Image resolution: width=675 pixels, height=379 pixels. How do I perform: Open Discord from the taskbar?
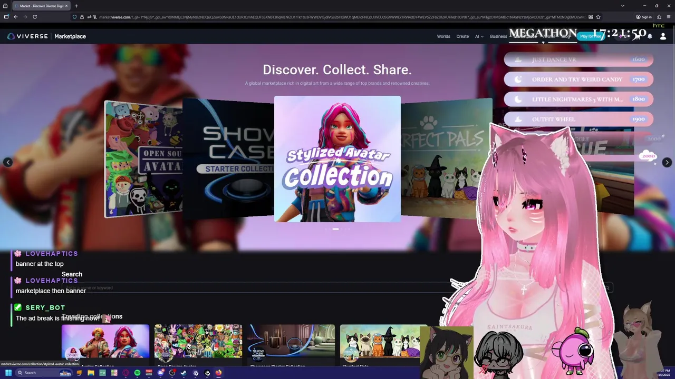click(160, 373)
